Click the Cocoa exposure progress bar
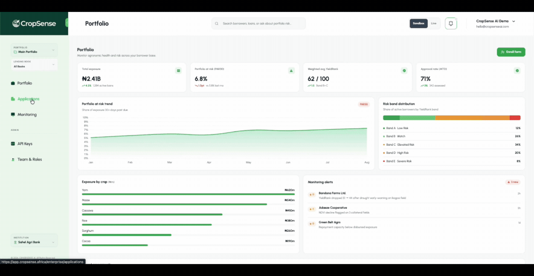Screen dimensions: 534x276 click(x=188, y=245)
